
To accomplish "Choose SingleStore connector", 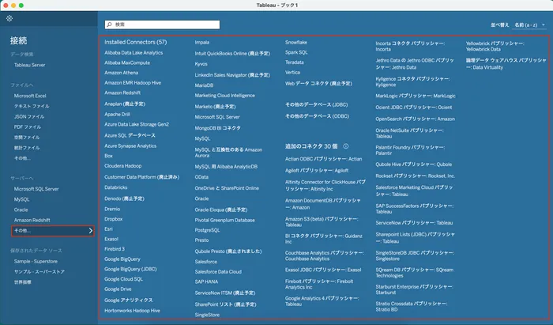I will [x=207, y=315].
